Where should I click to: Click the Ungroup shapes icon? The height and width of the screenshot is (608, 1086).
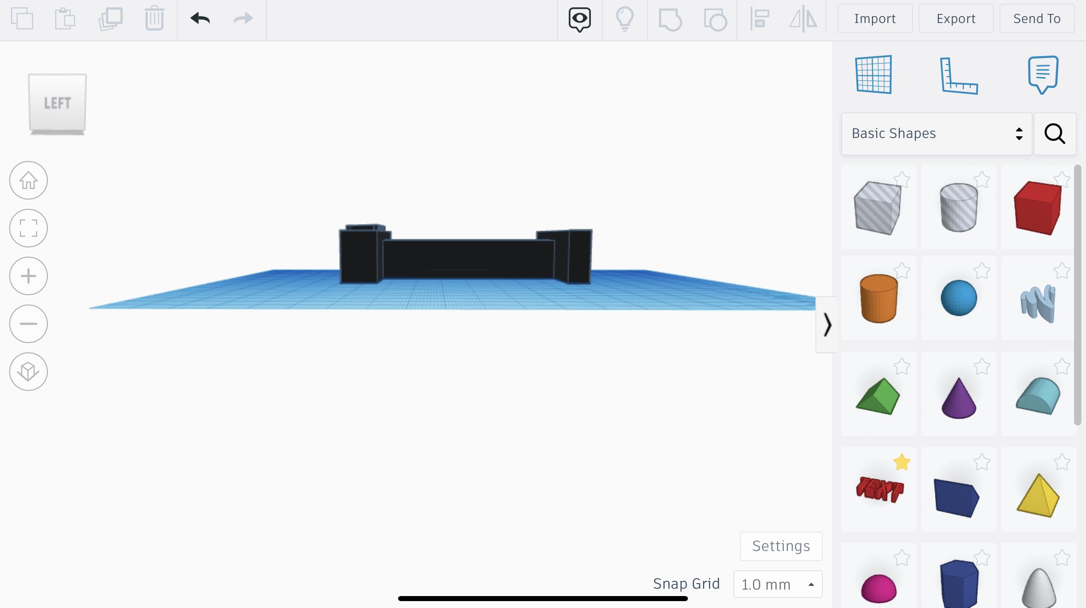(715, 20)
